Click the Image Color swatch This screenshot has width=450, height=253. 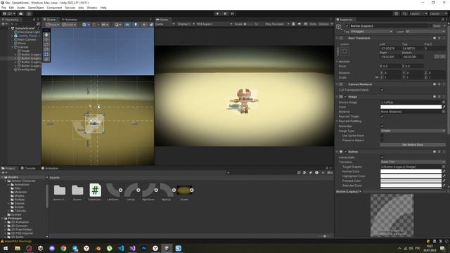coord(411,107)
